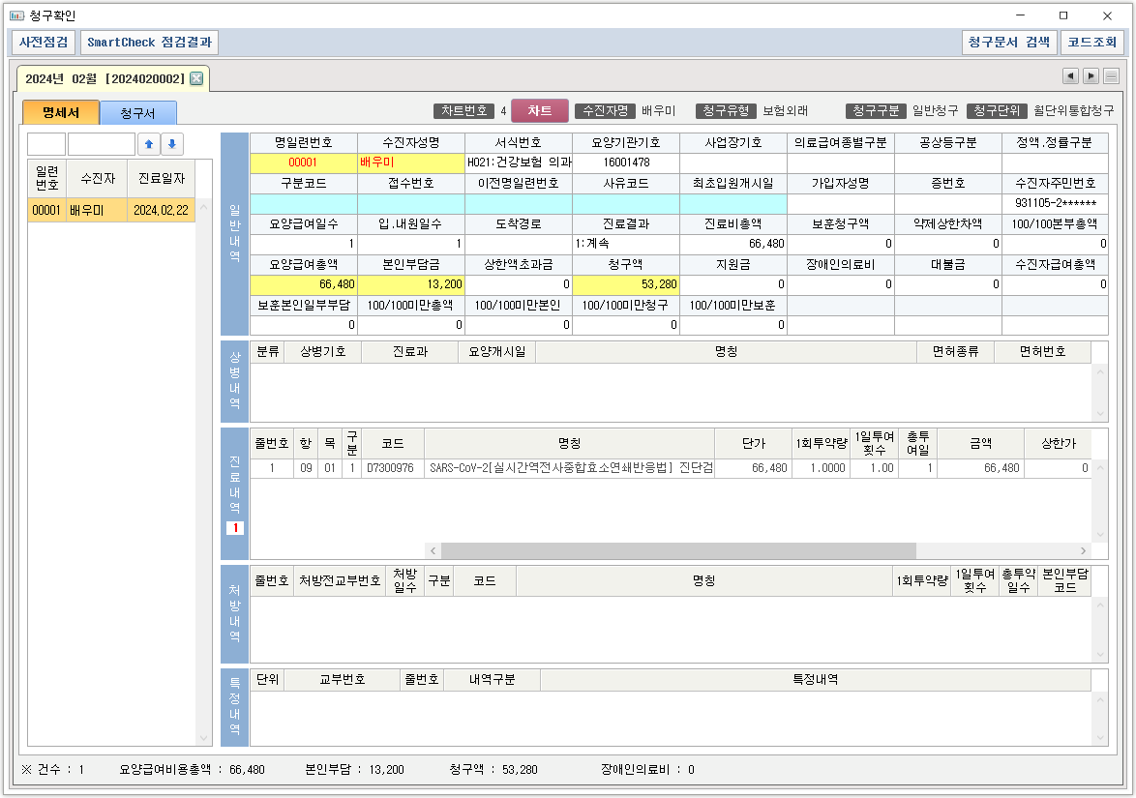Click right arrow of 진료내역 horizontal scrollbar
Screen dimensions: 1136x798
1084,550
